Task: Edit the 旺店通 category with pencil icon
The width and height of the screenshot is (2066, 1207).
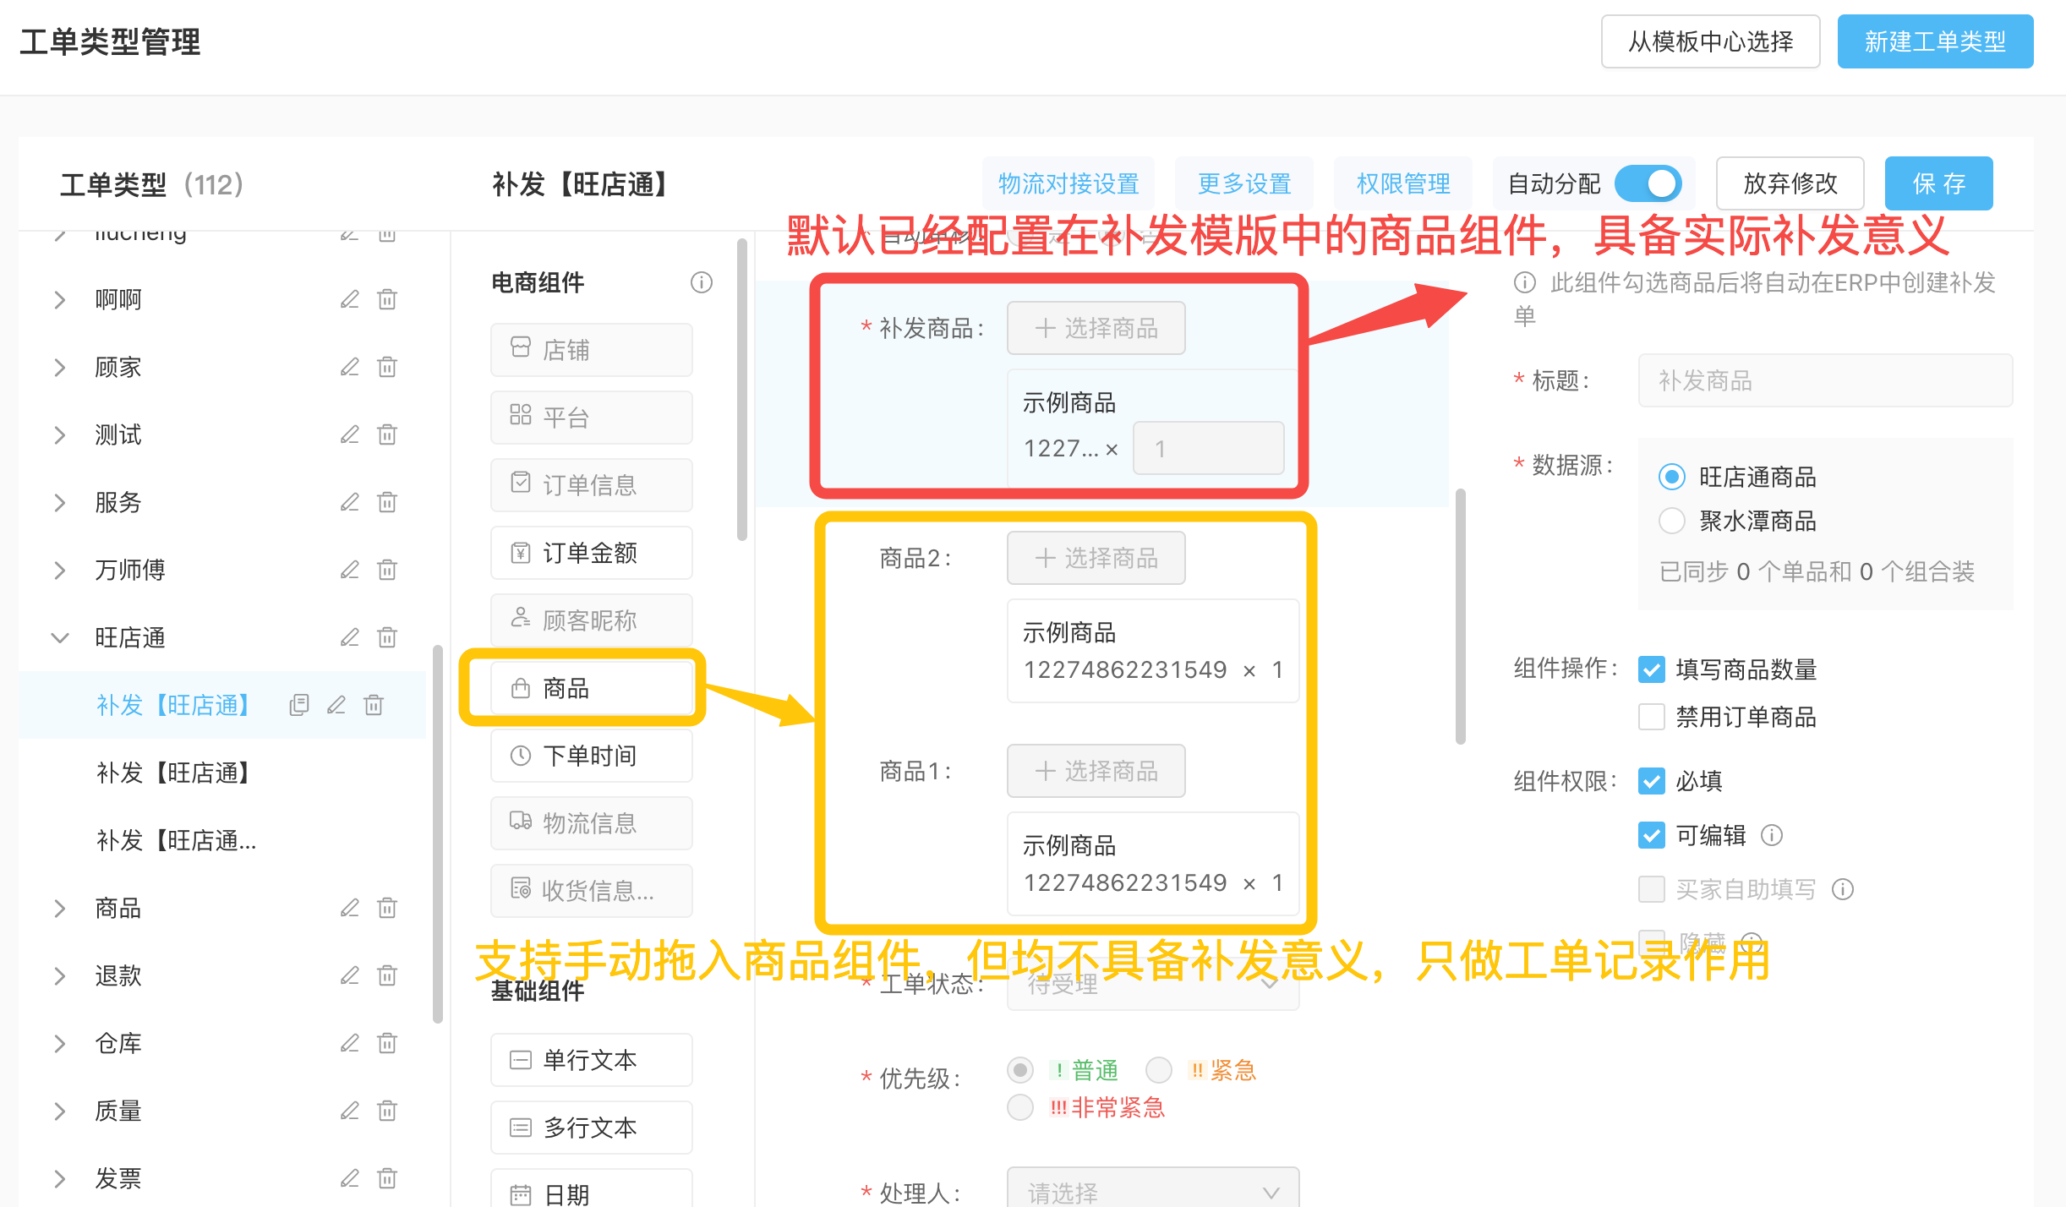Action: click(350, 637)
